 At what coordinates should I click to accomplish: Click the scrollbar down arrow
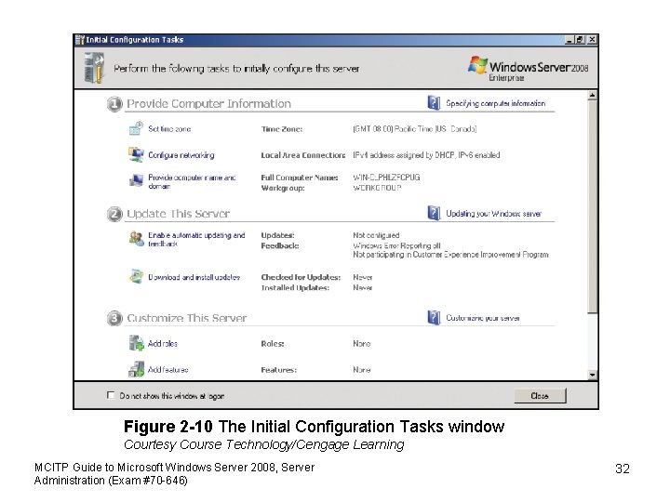coord(592,375)
